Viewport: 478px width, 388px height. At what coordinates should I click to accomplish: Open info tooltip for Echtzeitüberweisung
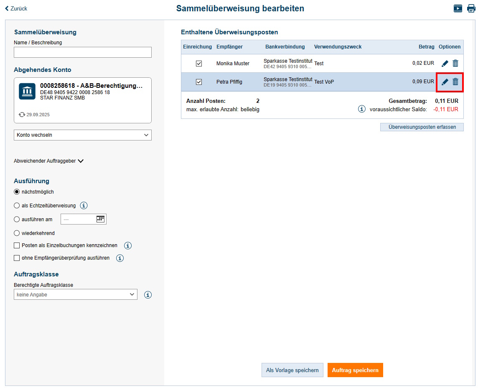(84, 205)
